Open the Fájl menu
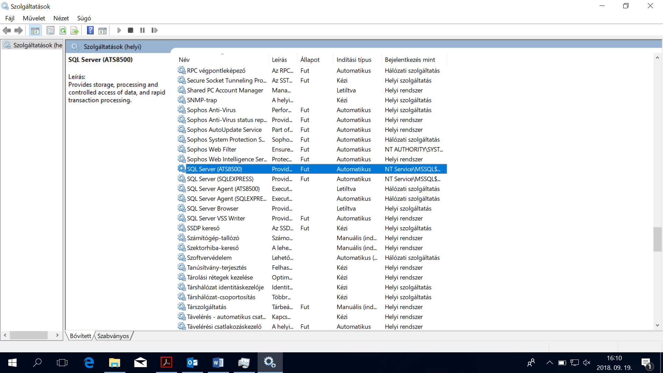 10,18
